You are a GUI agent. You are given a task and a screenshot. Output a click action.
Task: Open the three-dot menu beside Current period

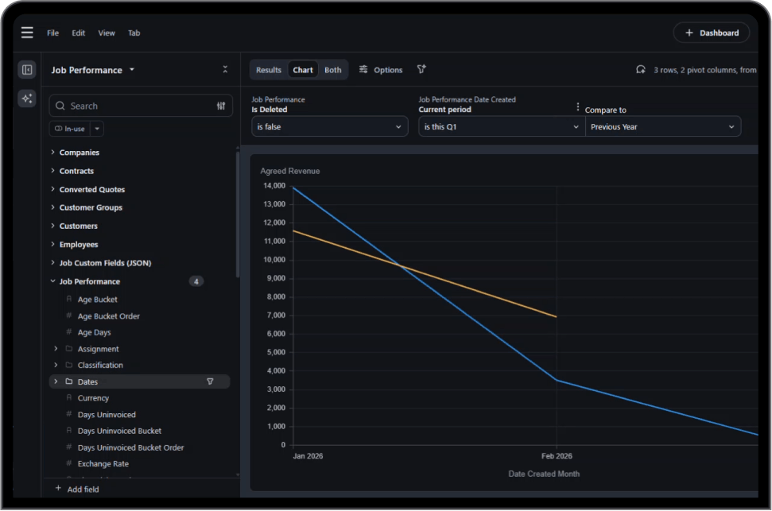pyautogui.click(x=577, y=106)
